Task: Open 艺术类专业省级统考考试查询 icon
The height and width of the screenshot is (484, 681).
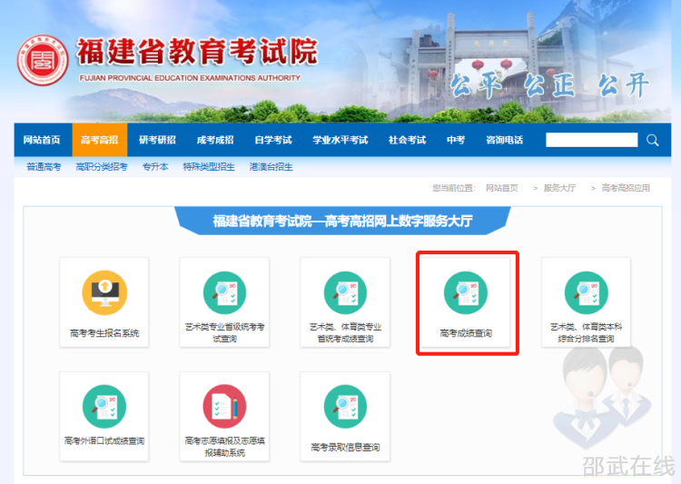Action: (224, 292)
